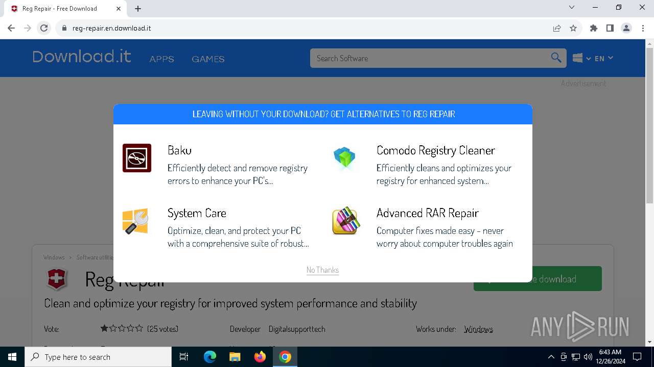
Task: Go forward in the browser
Action: pyautogui.click(x=28, y=28)
